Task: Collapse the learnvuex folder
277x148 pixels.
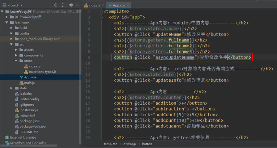Action: (x=7, y=23)
